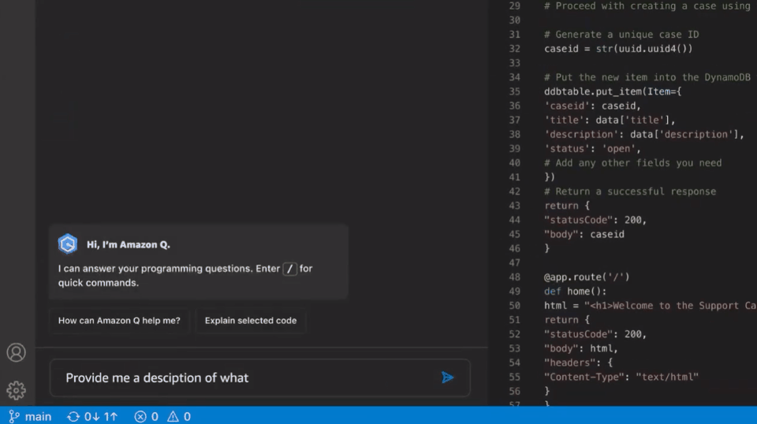Click '# Add any other fields you need' comment
Screen dimensions: 757x424
click(633, 163)
